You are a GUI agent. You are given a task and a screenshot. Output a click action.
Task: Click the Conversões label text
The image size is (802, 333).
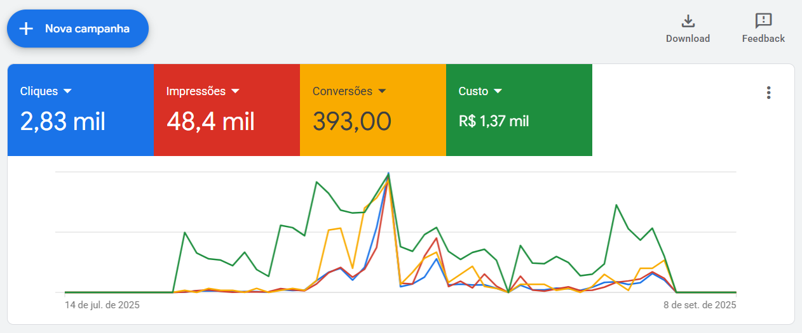[343, 91]
